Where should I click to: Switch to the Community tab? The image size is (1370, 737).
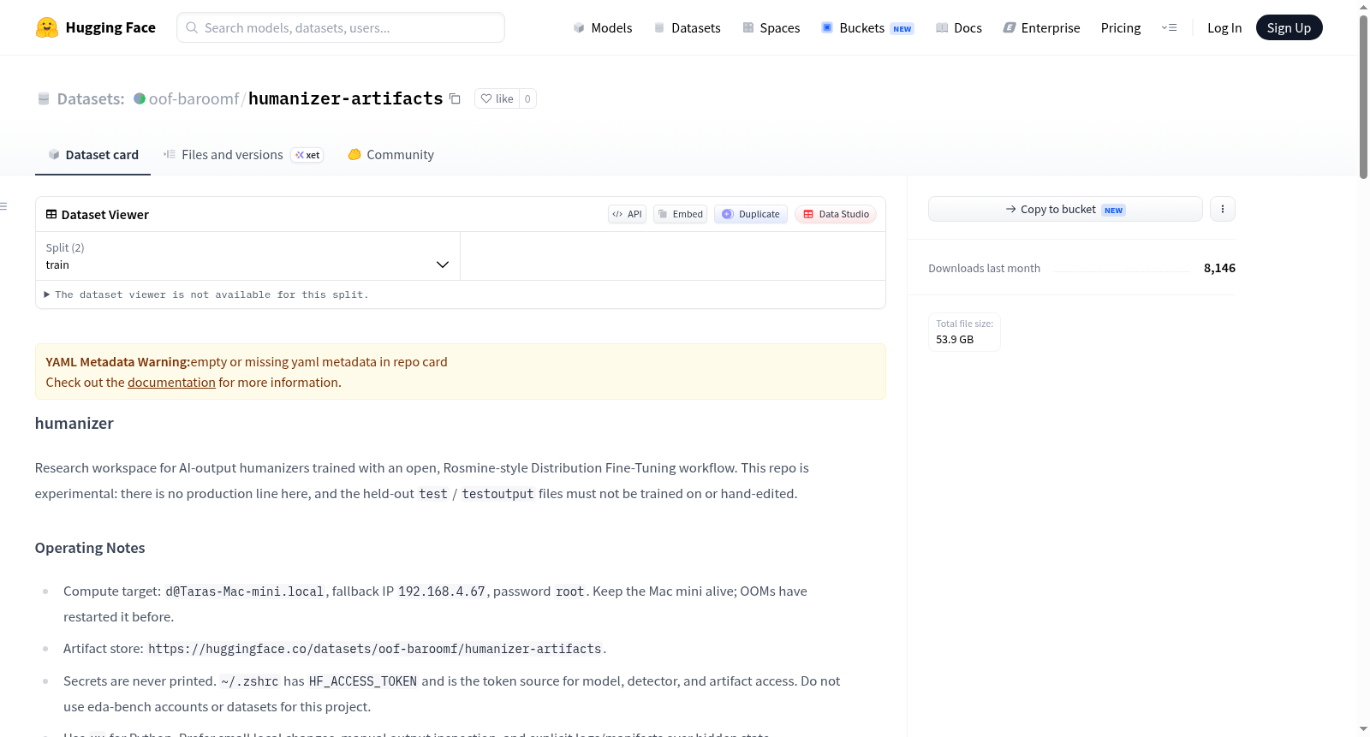390,155
